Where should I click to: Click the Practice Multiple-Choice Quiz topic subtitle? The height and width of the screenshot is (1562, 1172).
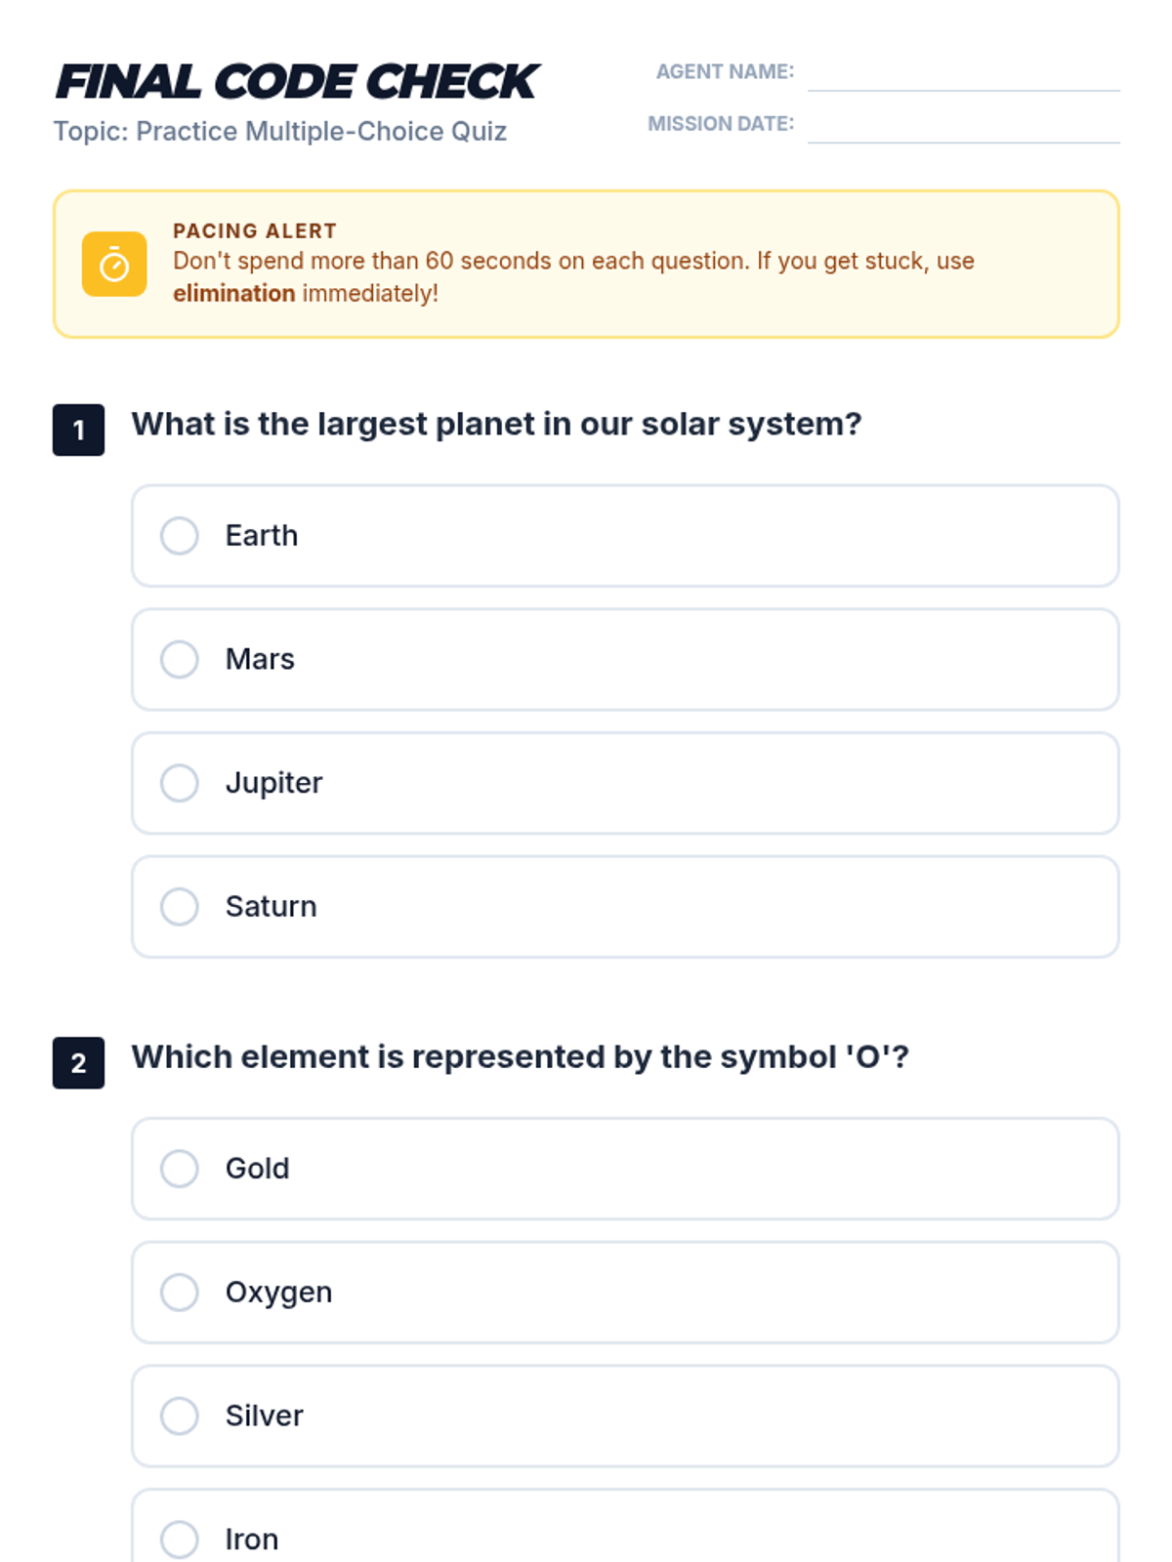tap(280, 132)
